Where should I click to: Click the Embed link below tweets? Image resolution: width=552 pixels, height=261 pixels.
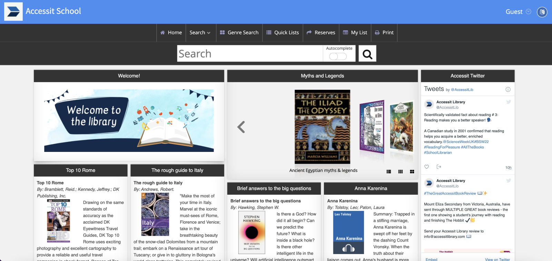pyautogui.click(x=431, y=259)
